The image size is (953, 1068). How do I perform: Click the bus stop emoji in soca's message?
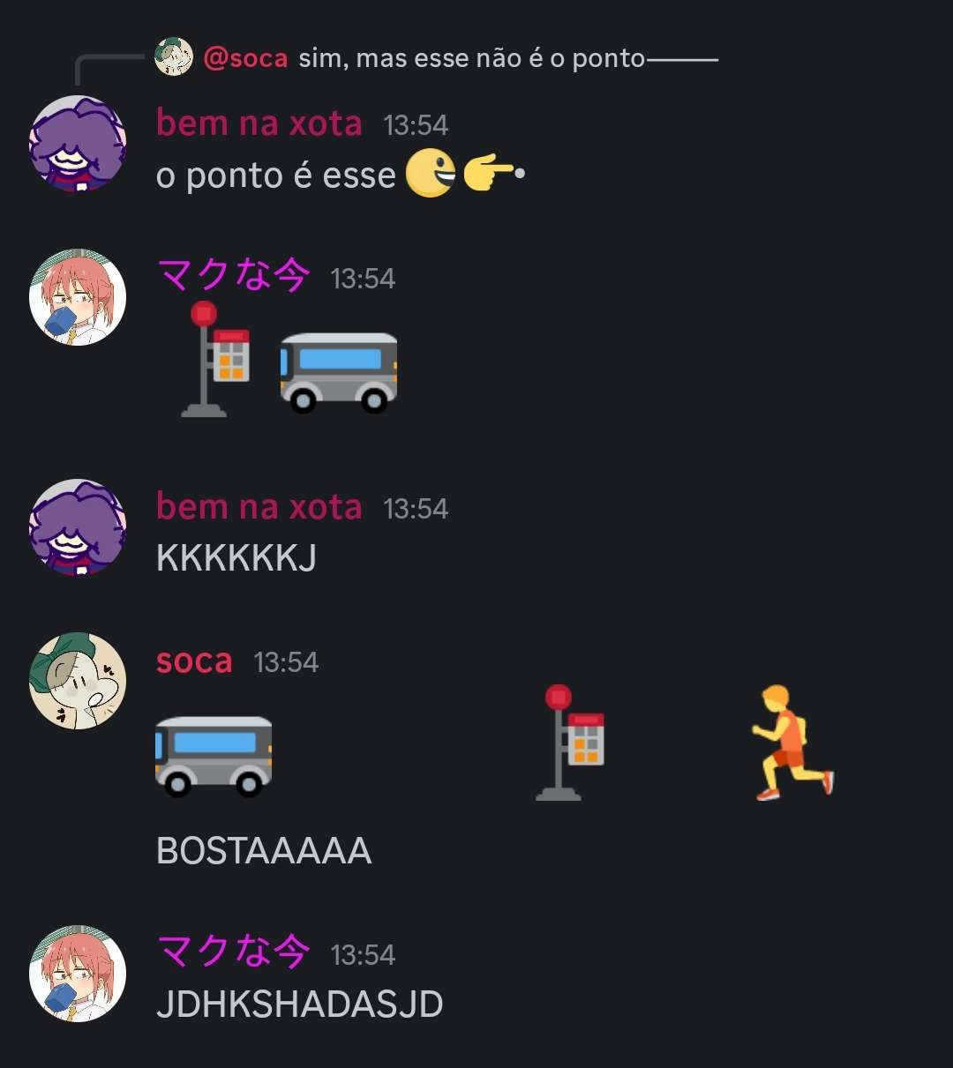[570, 743]
